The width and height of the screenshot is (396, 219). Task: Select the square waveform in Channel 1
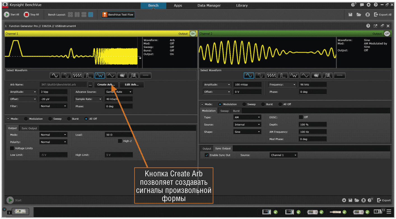(66, 75)
